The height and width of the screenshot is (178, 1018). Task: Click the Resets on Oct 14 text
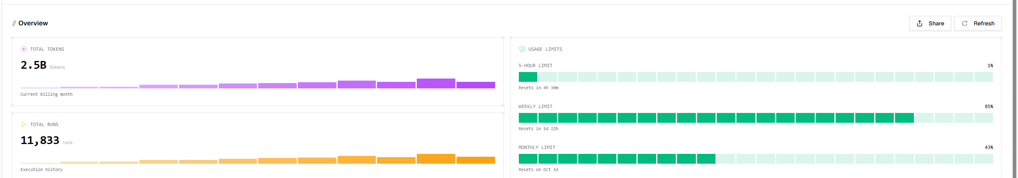click(539, 169)
